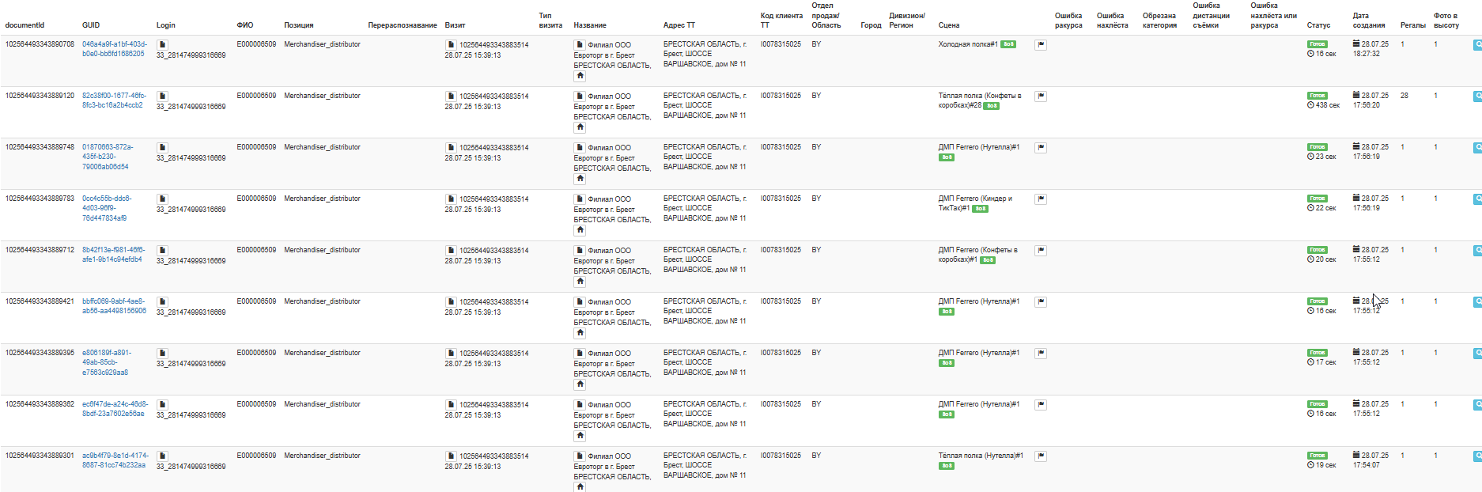Open Визит file icon in row 102564493343889783

tap(451, 199)
